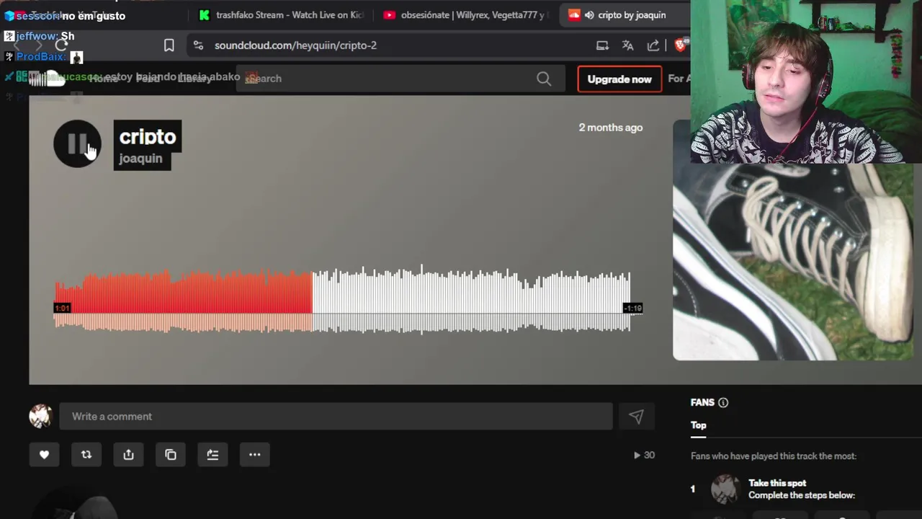Like the track with the heart icon
The height and width of the screenshot is (519, 922).
pyautogui.click(x=44, y=455)
